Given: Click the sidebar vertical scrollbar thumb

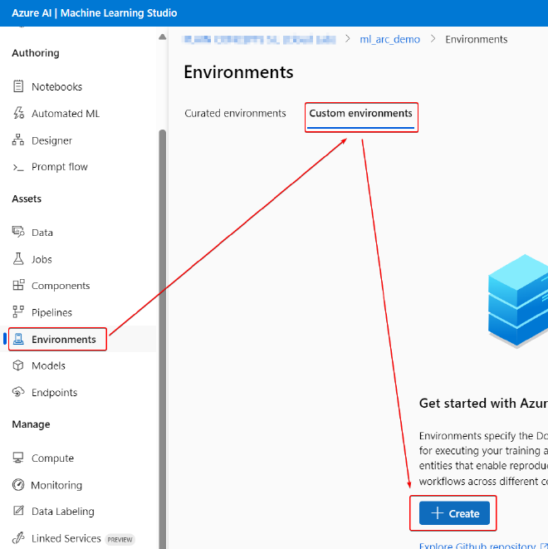Looking at the screenshot, I should click(x=162, y=339).
